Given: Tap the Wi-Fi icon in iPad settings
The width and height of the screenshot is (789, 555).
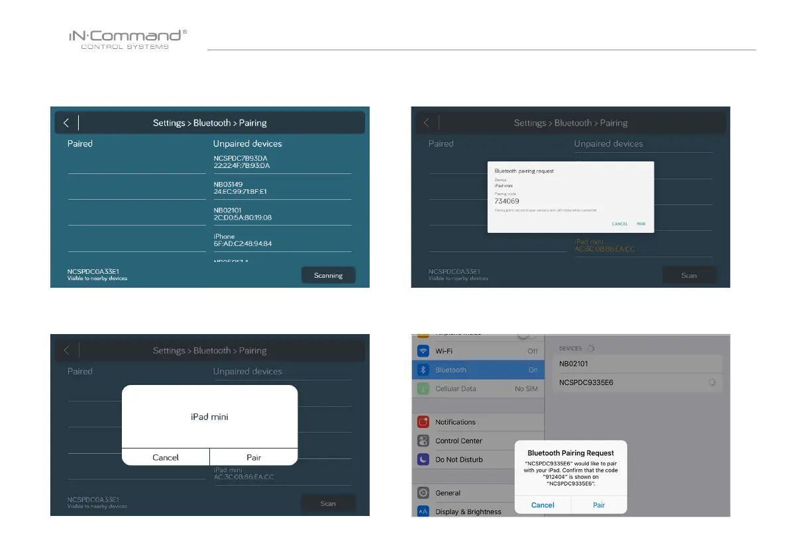Looking at the screenshot, I should (423, 351).
